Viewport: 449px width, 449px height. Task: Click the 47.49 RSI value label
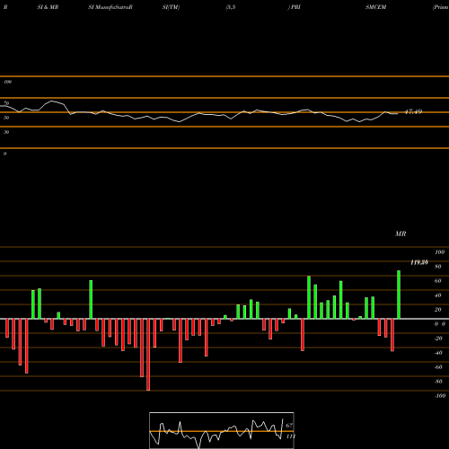[x=413, y=111]
